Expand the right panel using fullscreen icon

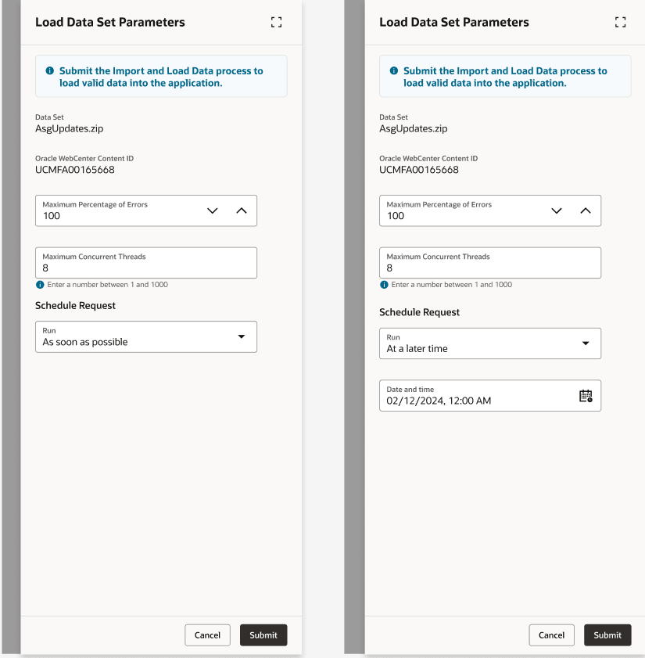click(620, 22)
